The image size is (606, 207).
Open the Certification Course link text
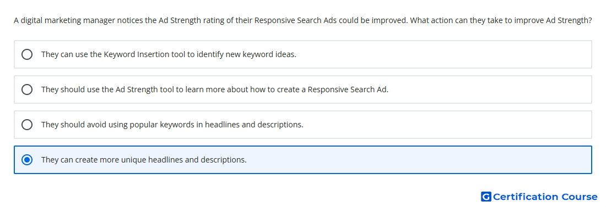[545, 197]
